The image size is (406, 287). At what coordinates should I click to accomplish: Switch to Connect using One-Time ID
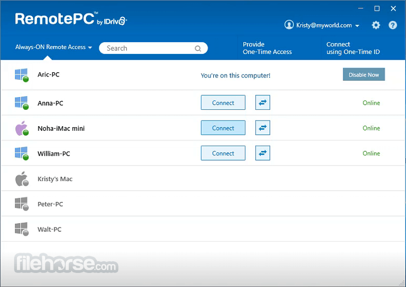click(353, 48)
